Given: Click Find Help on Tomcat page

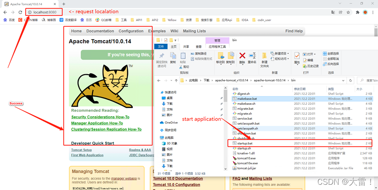Looking at the screenshot, I should coord(294,31).
